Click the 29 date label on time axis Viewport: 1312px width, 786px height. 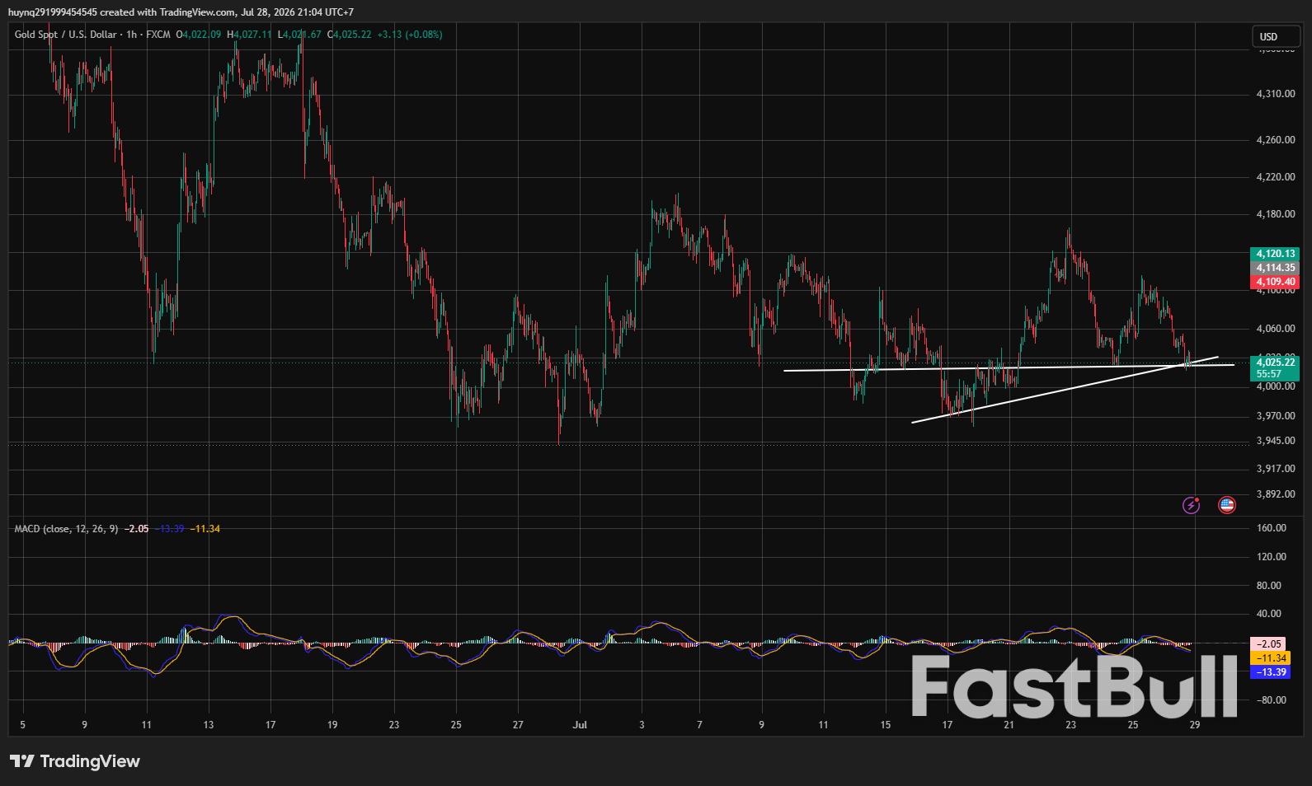tap(1194, 725)
